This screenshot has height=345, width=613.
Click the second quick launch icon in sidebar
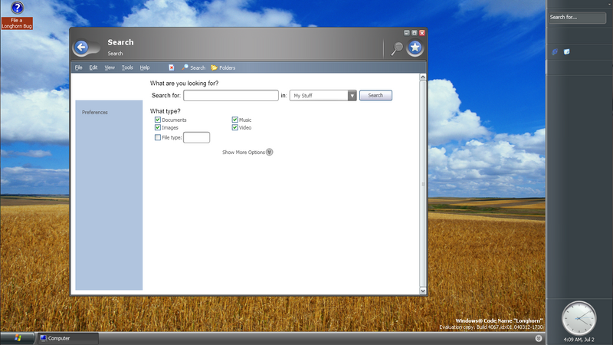tap(566, 52)
